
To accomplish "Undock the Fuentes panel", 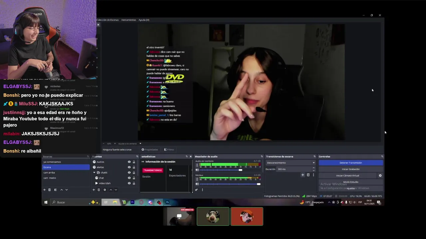I will [137, 156].
